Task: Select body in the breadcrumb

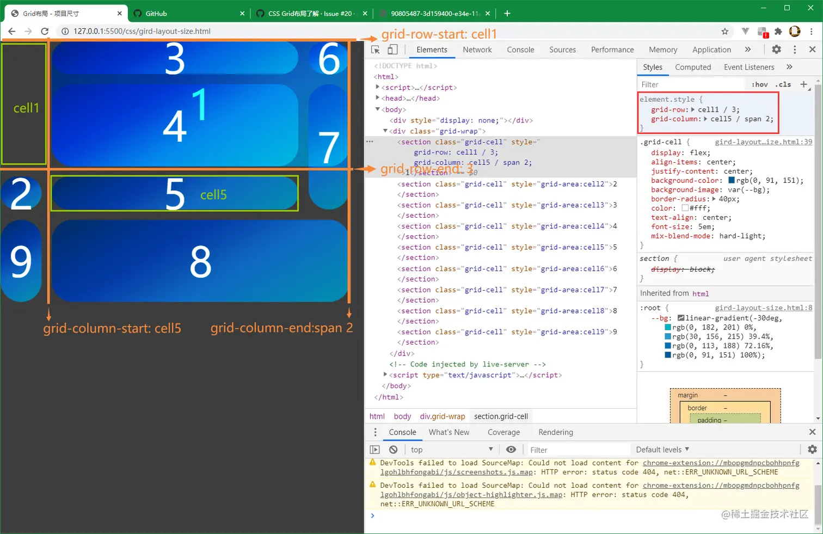Action: tap(402, 416)
